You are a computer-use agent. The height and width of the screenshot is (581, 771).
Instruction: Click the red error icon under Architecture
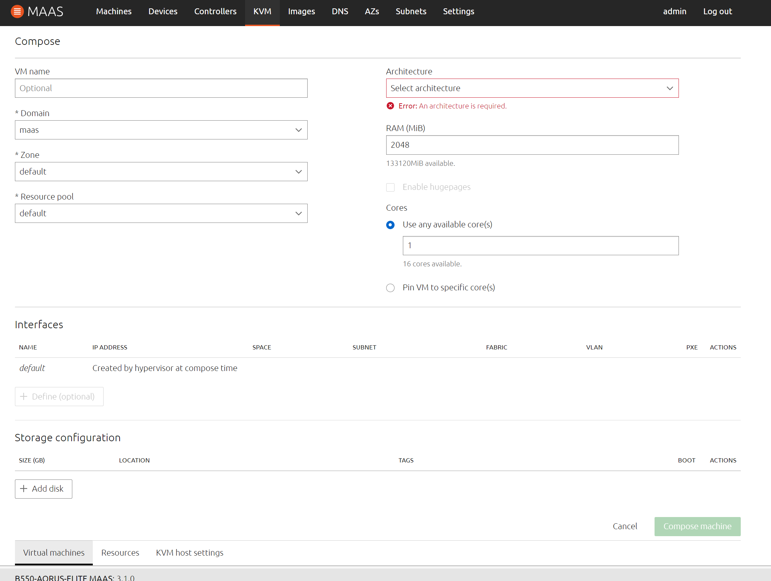[390, 106]
